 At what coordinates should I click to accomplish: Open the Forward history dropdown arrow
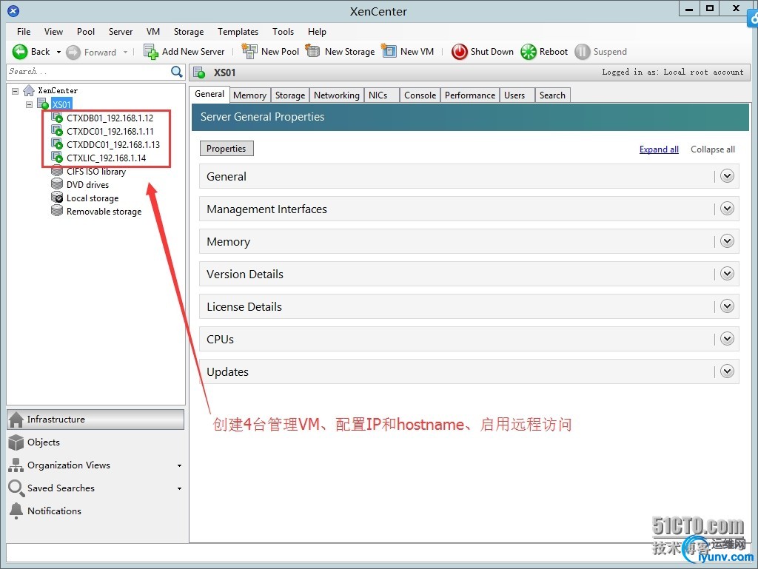point(125,53)
